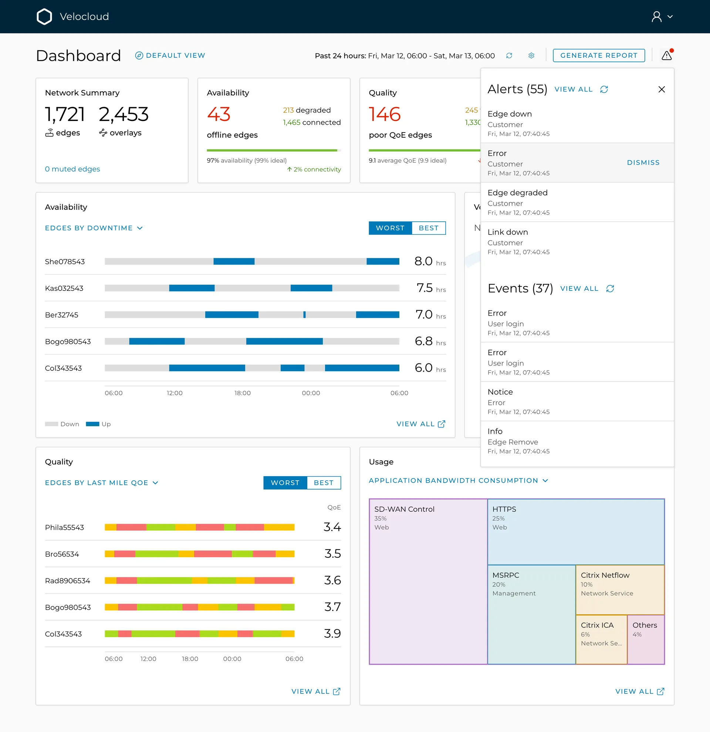Viewport: 710px width, 732px height.
Task: Click the edges router icon
Action: tap(49, 132)
